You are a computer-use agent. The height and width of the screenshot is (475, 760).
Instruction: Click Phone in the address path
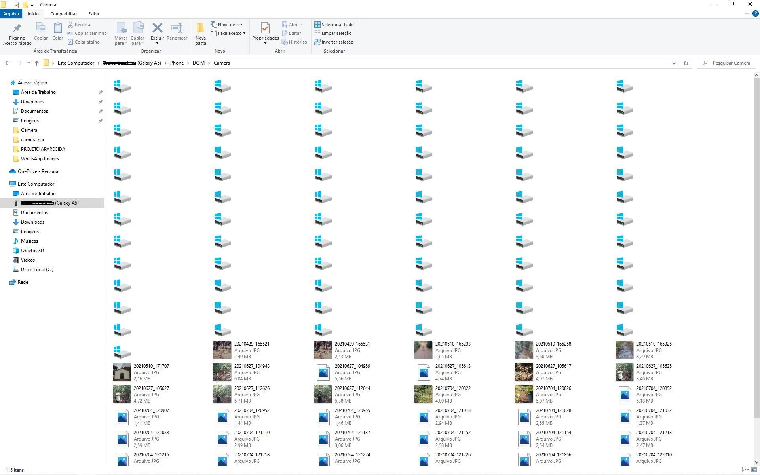point(177,63)
